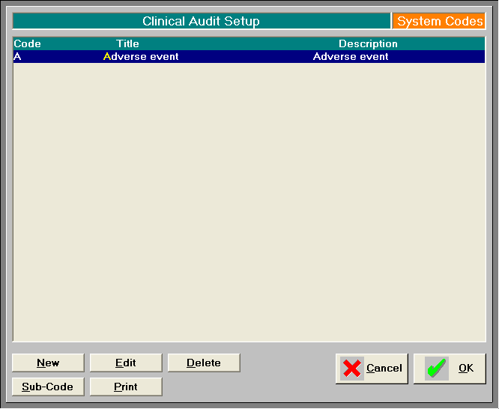Print the audit code list

(x=126, y=387)
